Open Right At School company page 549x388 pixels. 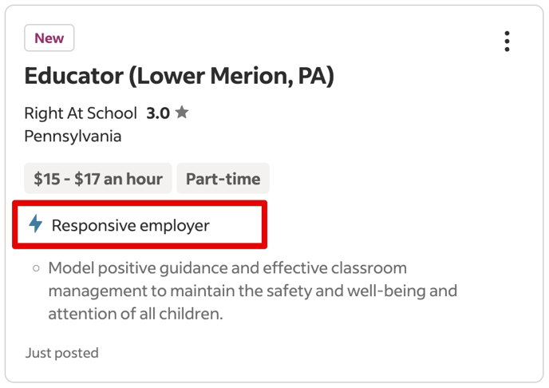(81, 113)
